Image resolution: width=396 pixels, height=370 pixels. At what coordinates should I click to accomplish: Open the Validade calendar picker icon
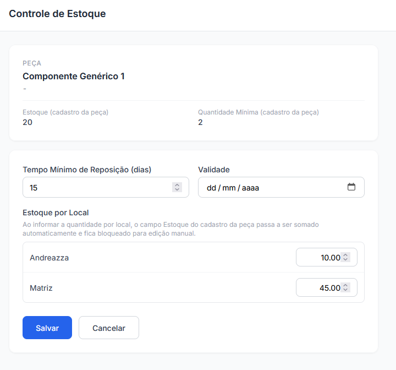pos(351,187)
